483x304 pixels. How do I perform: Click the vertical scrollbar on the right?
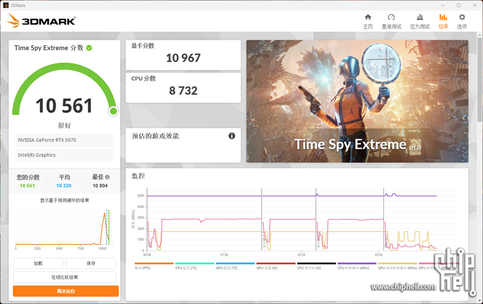[x=480, y=80]
